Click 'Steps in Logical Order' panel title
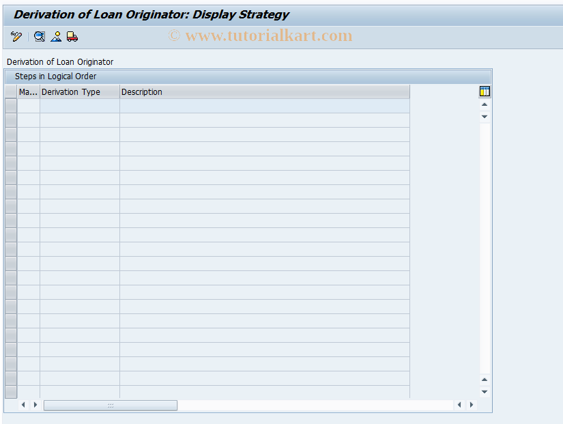 pos(56,76)
